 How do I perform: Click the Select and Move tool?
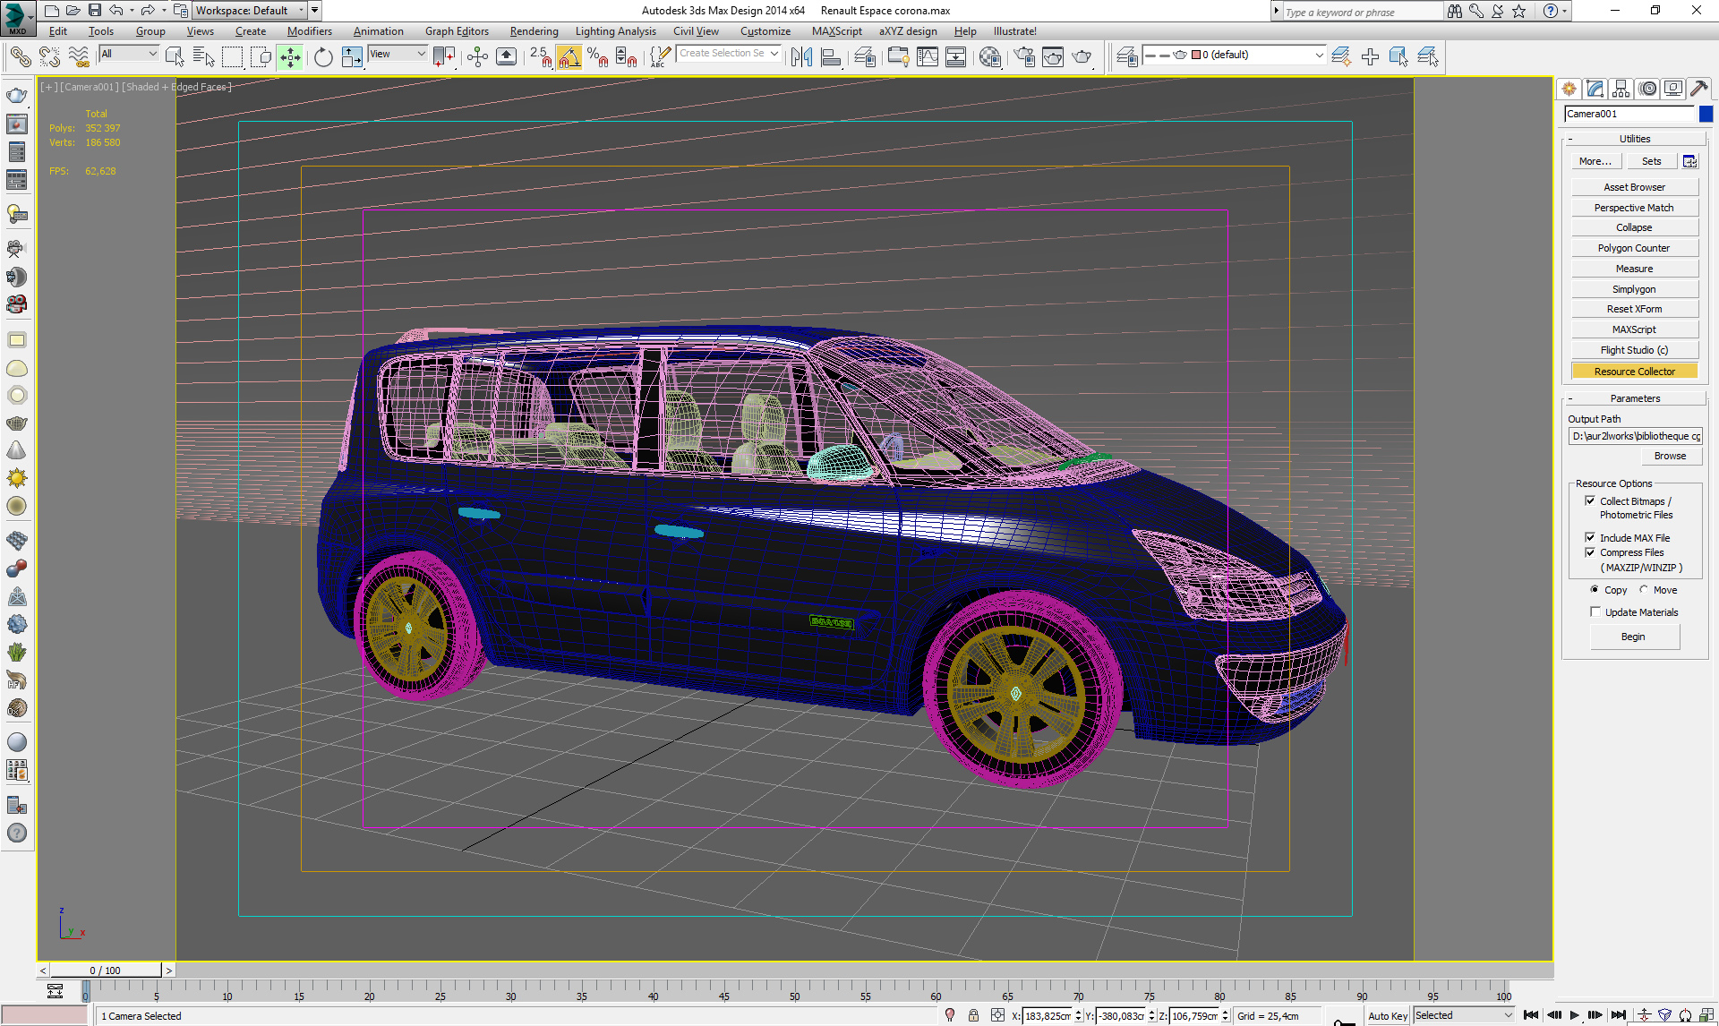click(290, 57)
